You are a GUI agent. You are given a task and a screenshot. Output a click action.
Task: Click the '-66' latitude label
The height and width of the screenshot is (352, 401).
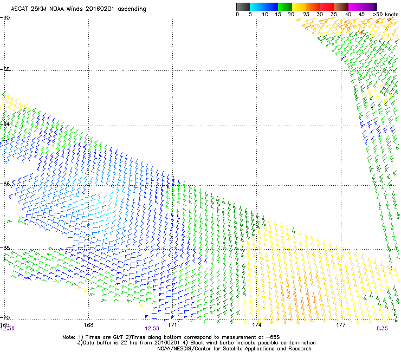pos(5,184)
